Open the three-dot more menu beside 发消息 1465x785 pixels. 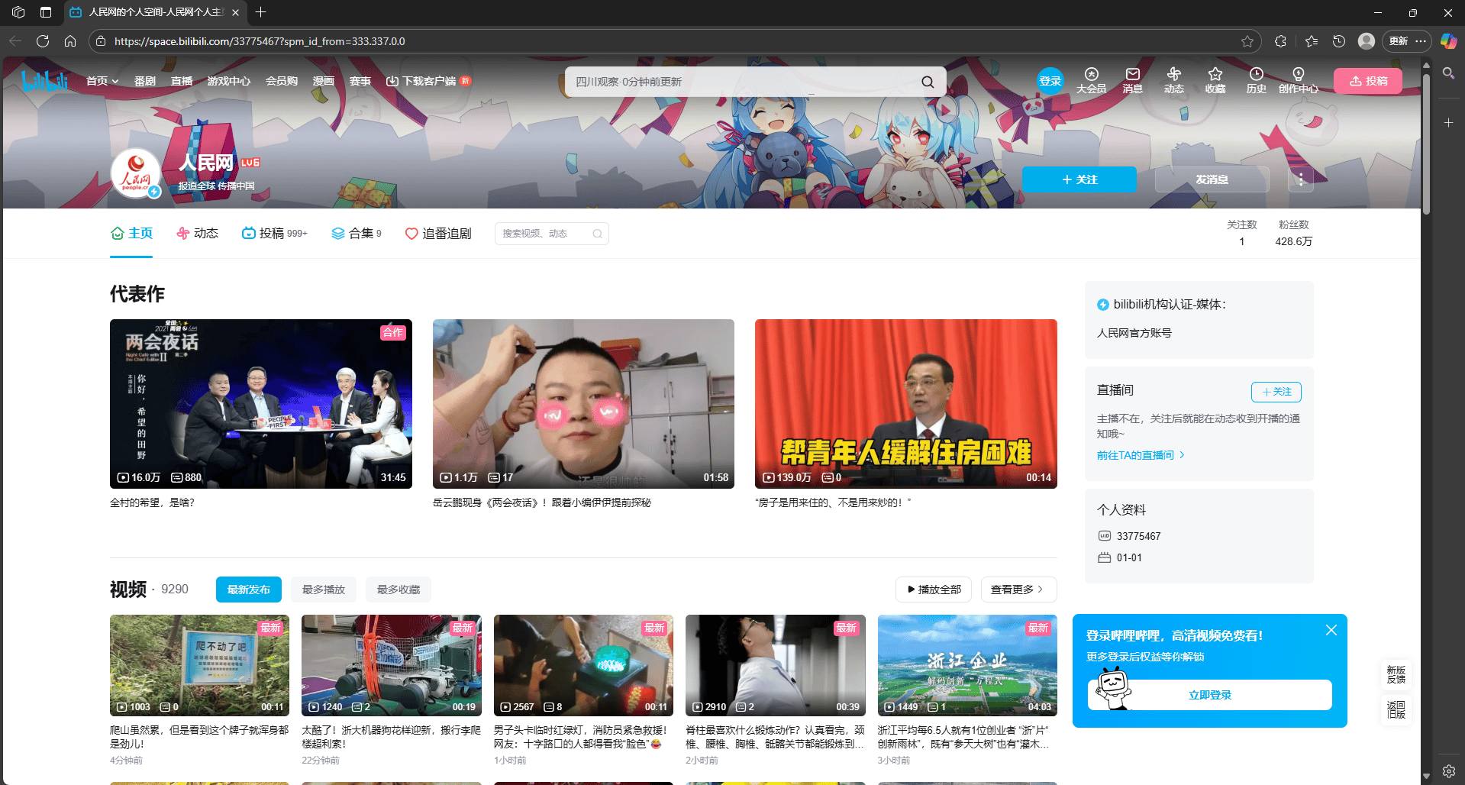[1301, 179]
